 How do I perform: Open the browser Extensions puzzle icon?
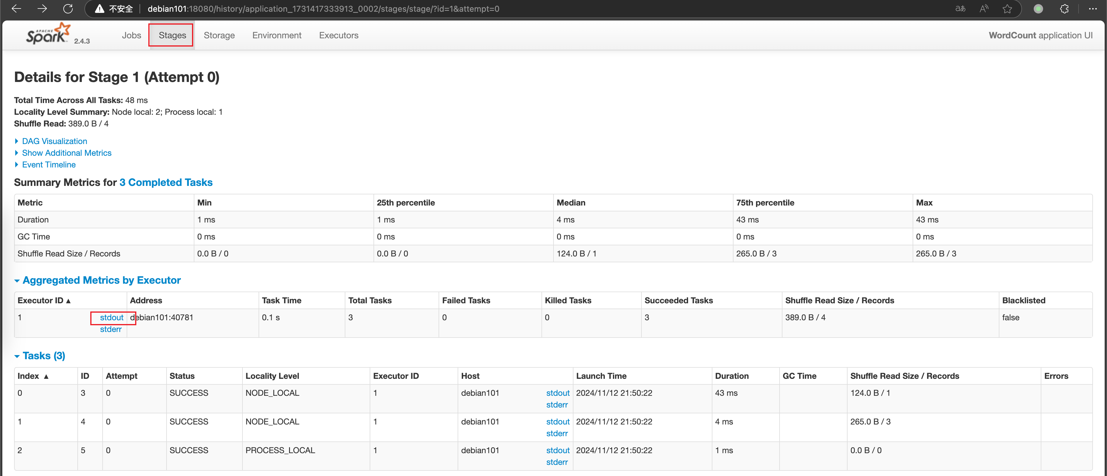(x=1064, y=8)
